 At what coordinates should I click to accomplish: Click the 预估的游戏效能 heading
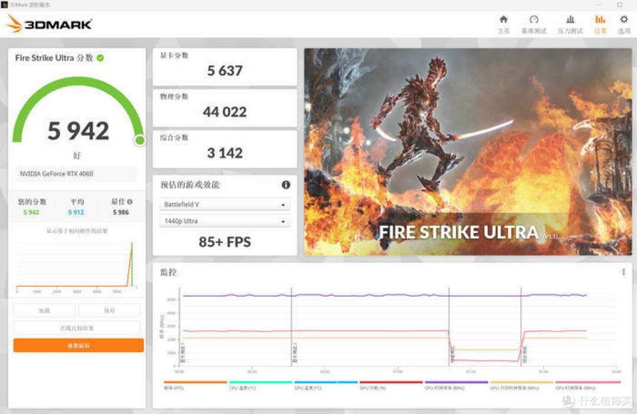(190, 185)
